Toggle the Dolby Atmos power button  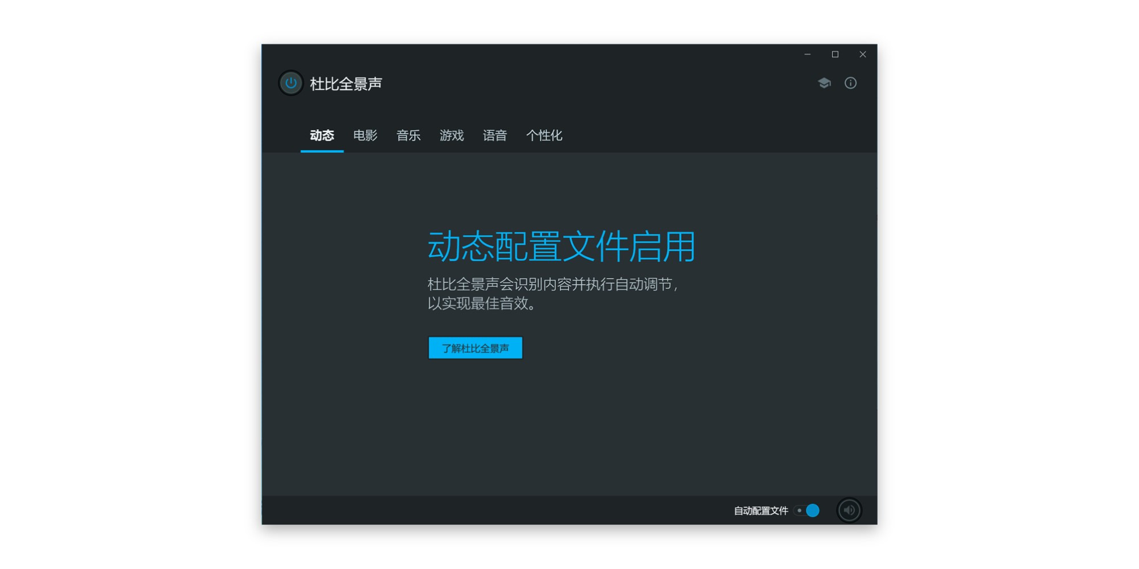pyautogui.click(x=290, y=83)
